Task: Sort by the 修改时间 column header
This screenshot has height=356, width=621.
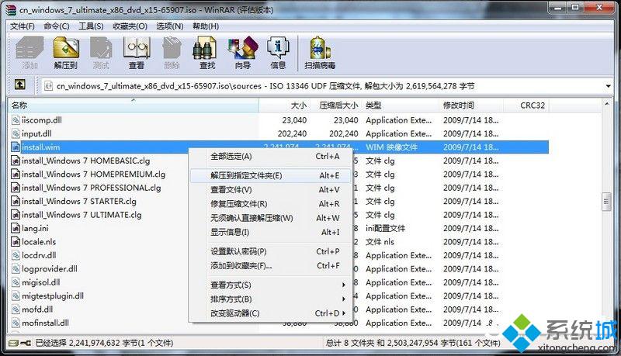Action: pos(471,105)
